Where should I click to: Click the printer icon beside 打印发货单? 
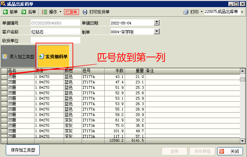[x=85, y=12]
